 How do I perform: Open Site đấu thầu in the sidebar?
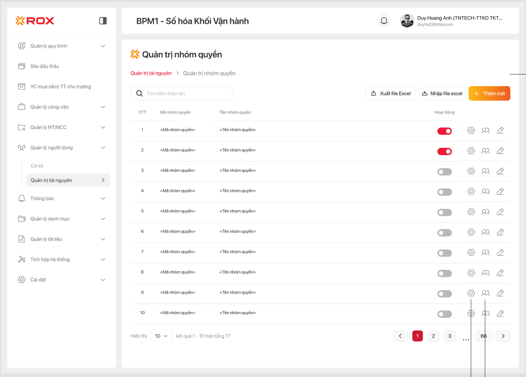44,66
